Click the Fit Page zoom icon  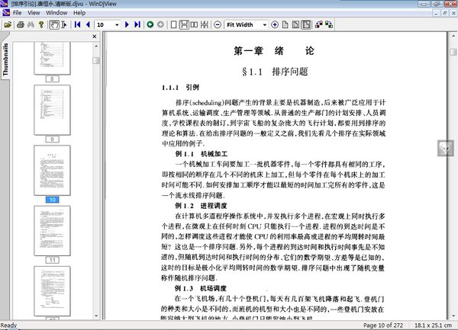(285, 25)
